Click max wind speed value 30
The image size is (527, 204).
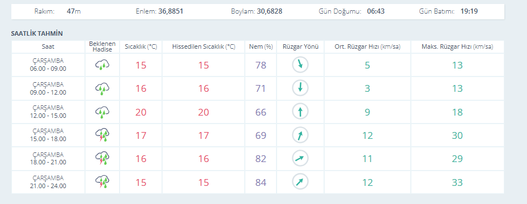coord(457,135)
